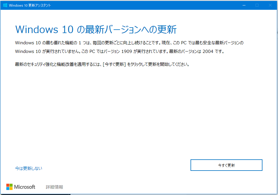Click the Windows logo in title bar
This screenshot has width=278, height=195.
click(x=5, y=5)
